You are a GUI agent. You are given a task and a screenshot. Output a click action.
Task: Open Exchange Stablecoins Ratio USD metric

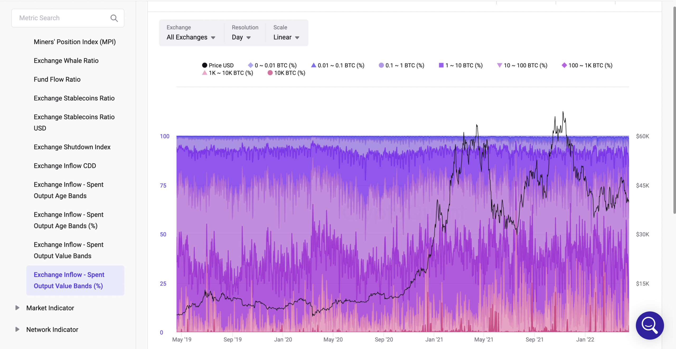(x=74, y=122)
